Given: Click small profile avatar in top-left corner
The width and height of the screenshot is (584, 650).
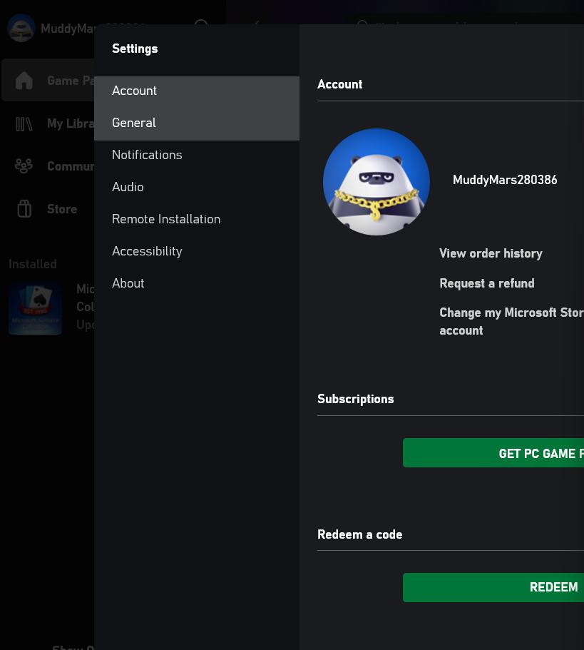Looking at the screenshot, I should tap(21, 29).
